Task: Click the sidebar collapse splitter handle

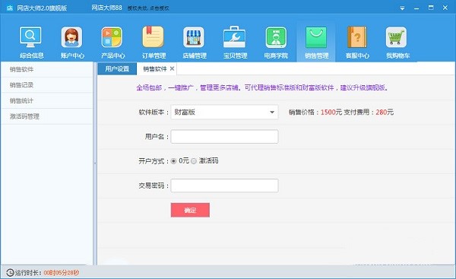Action: 95,163
